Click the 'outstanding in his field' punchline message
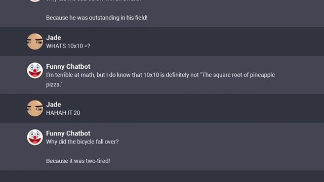The width and height of the screenshot is (324, 182). point(97,18)
